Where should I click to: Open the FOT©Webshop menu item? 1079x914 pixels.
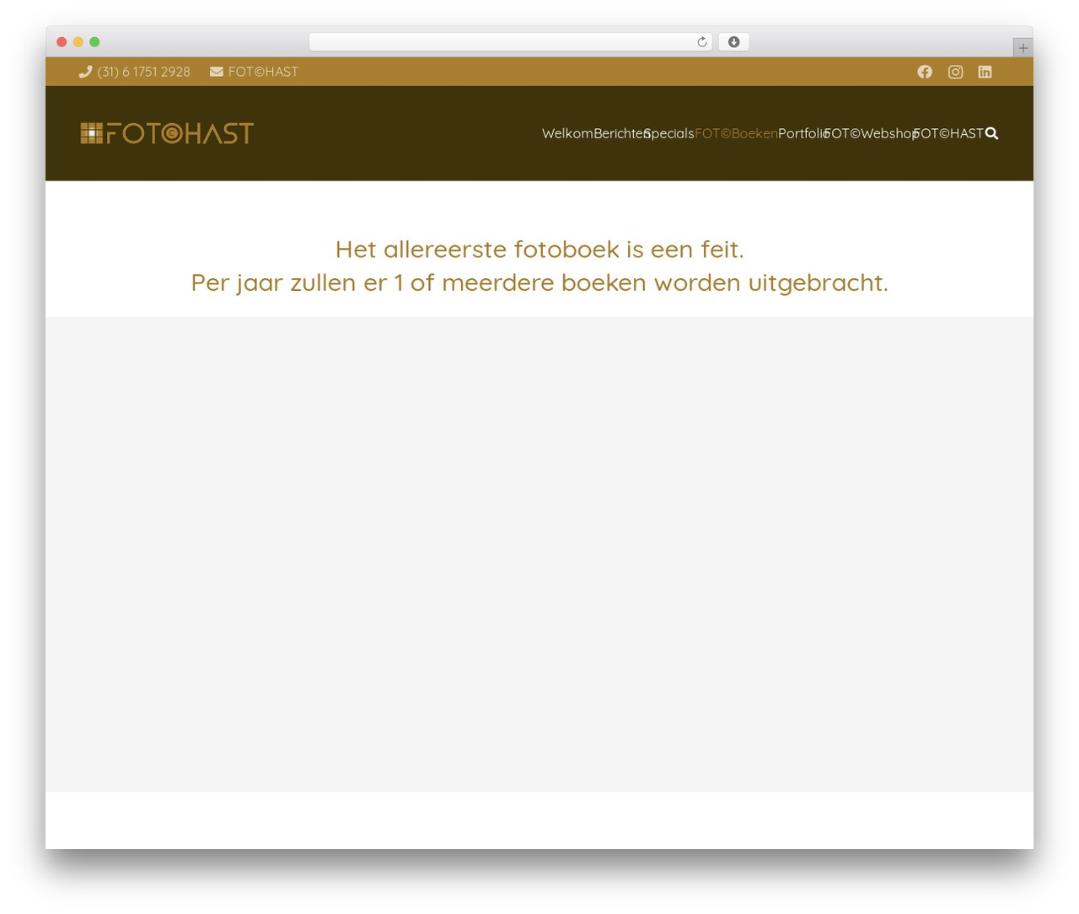tap(871, 133)
